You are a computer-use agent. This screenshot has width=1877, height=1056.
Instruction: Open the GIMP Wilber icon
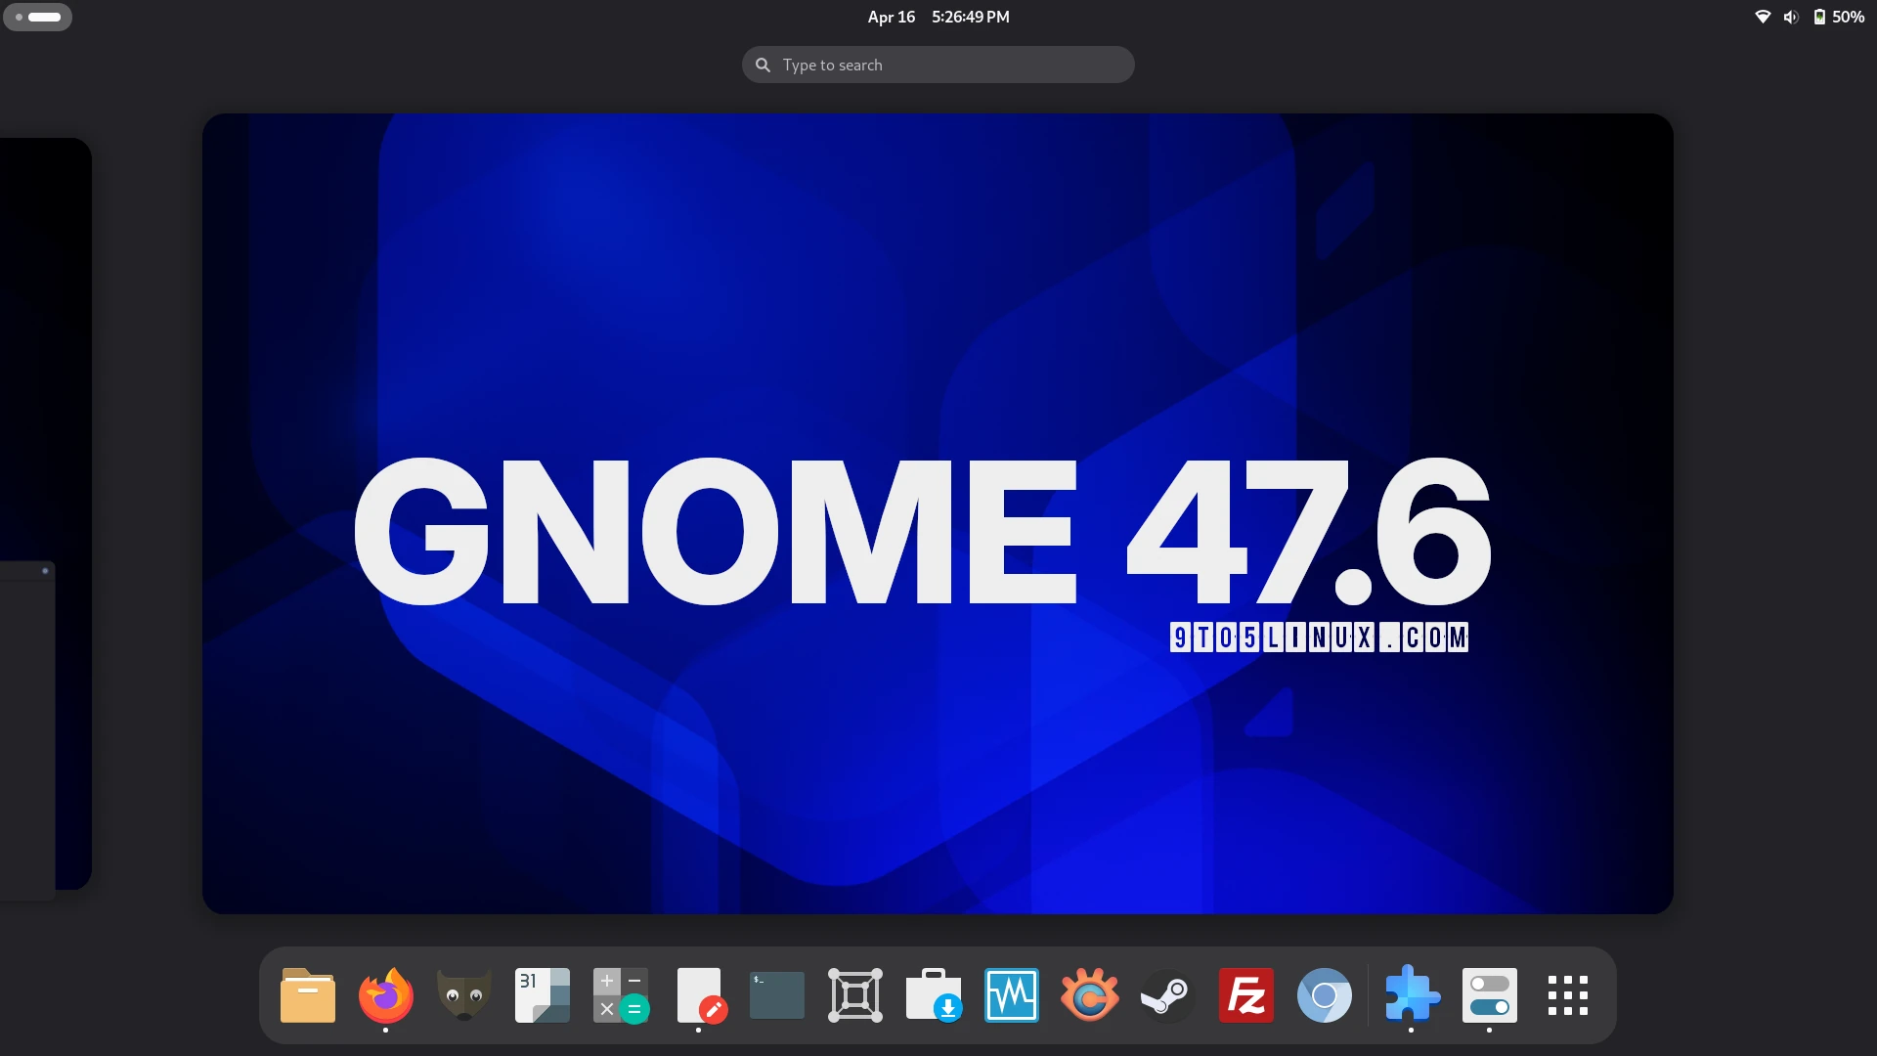tap(464, 995)
